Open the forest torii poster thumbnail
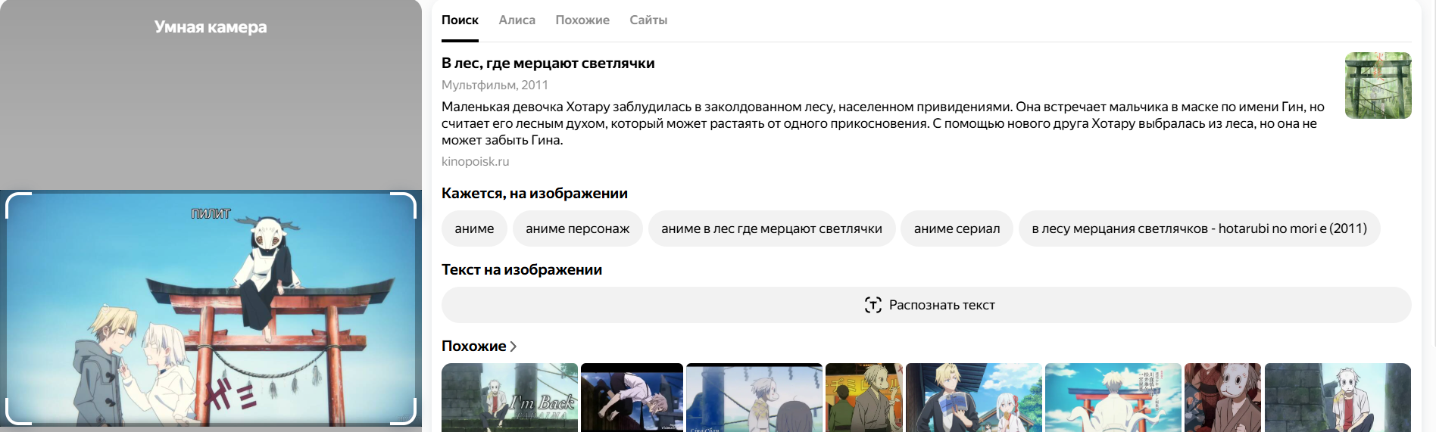Screen dimensions: 1436x432 (x=1378, y=85)
